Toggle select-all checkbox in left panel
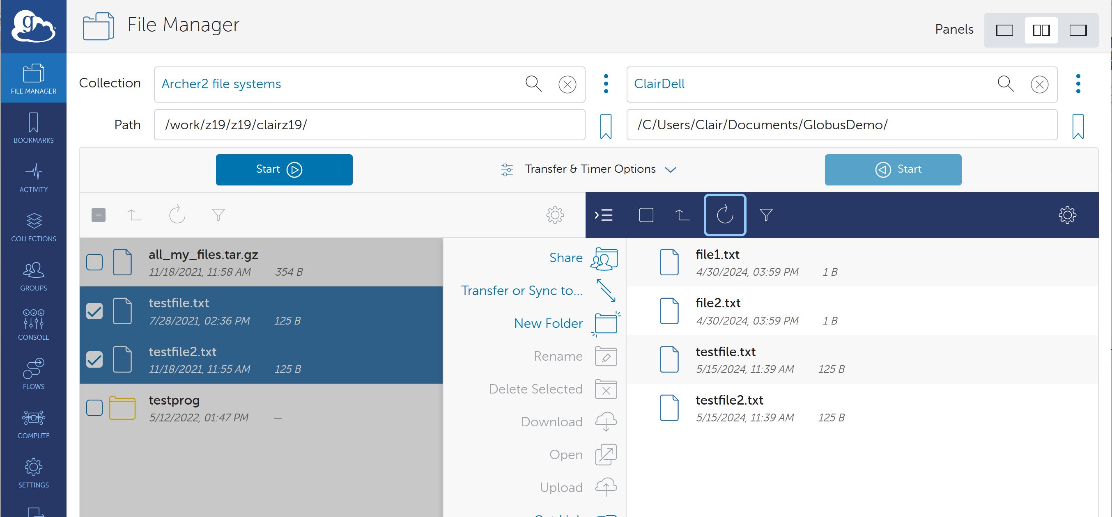1112x517 pixels. (99, 215)
